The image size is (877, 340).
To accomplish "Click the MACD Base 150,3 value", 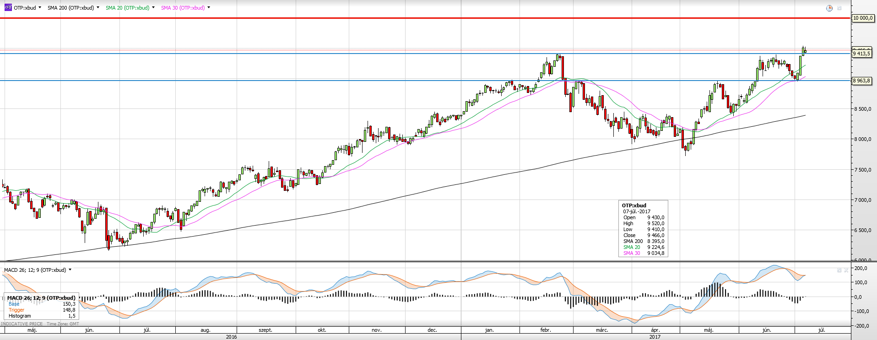I will [69, 304].
